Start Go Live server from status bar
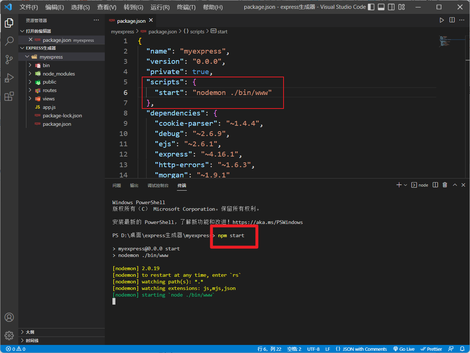This screenshot has width=470, height=353. [x=404, y=349]
